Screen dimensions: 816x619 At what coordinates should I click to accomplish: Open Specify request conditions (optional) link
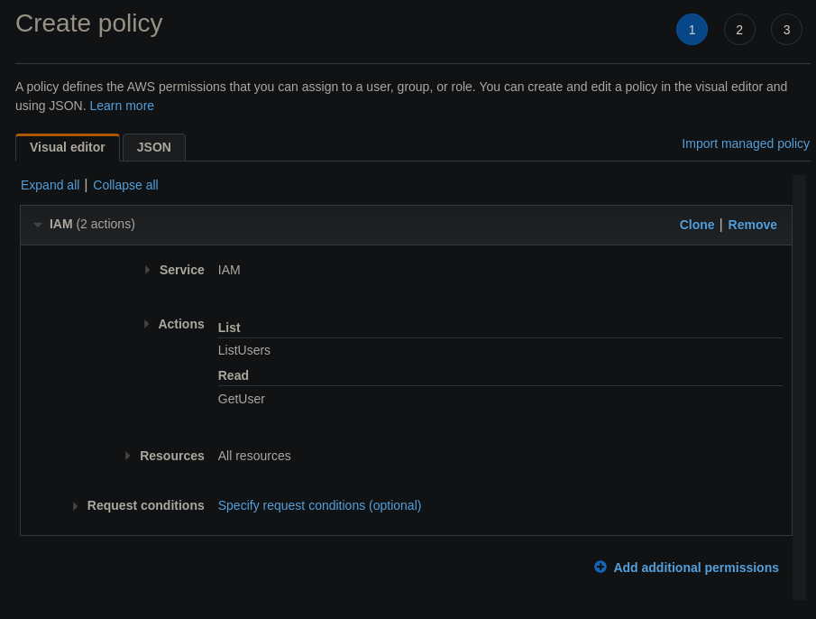(x=319, y=505)
